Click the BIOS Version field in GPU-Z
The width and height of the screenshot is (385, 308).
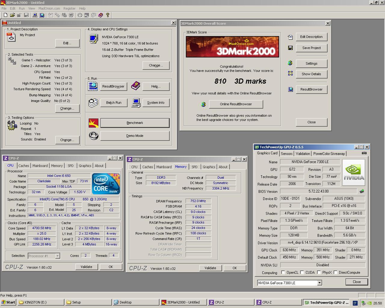319,191
